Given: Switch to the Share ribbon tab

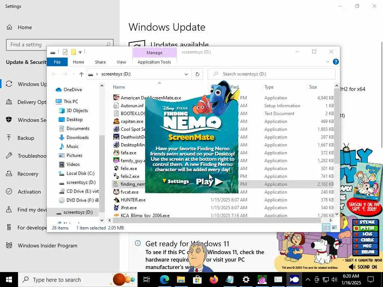Looking at the screenshot, I should click(100, 62).
